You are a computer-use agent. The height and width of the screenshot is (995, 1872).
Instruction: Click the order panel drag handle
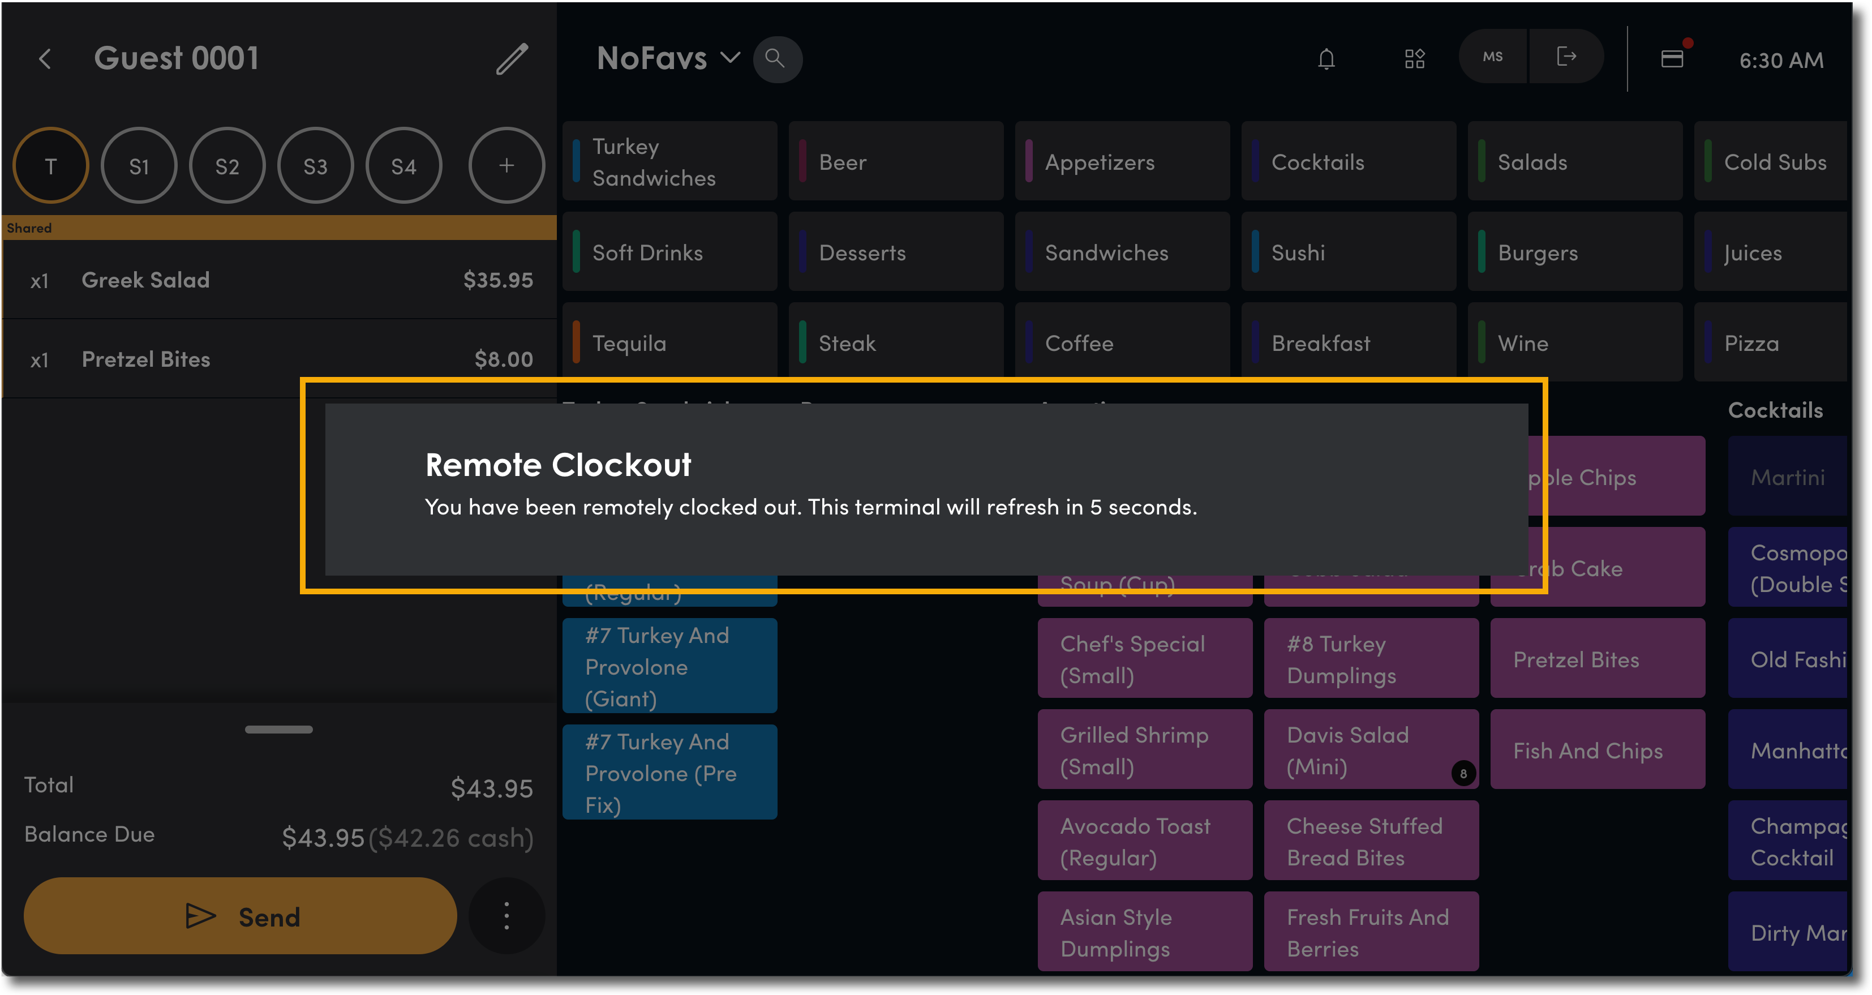[x=278, y=729]
